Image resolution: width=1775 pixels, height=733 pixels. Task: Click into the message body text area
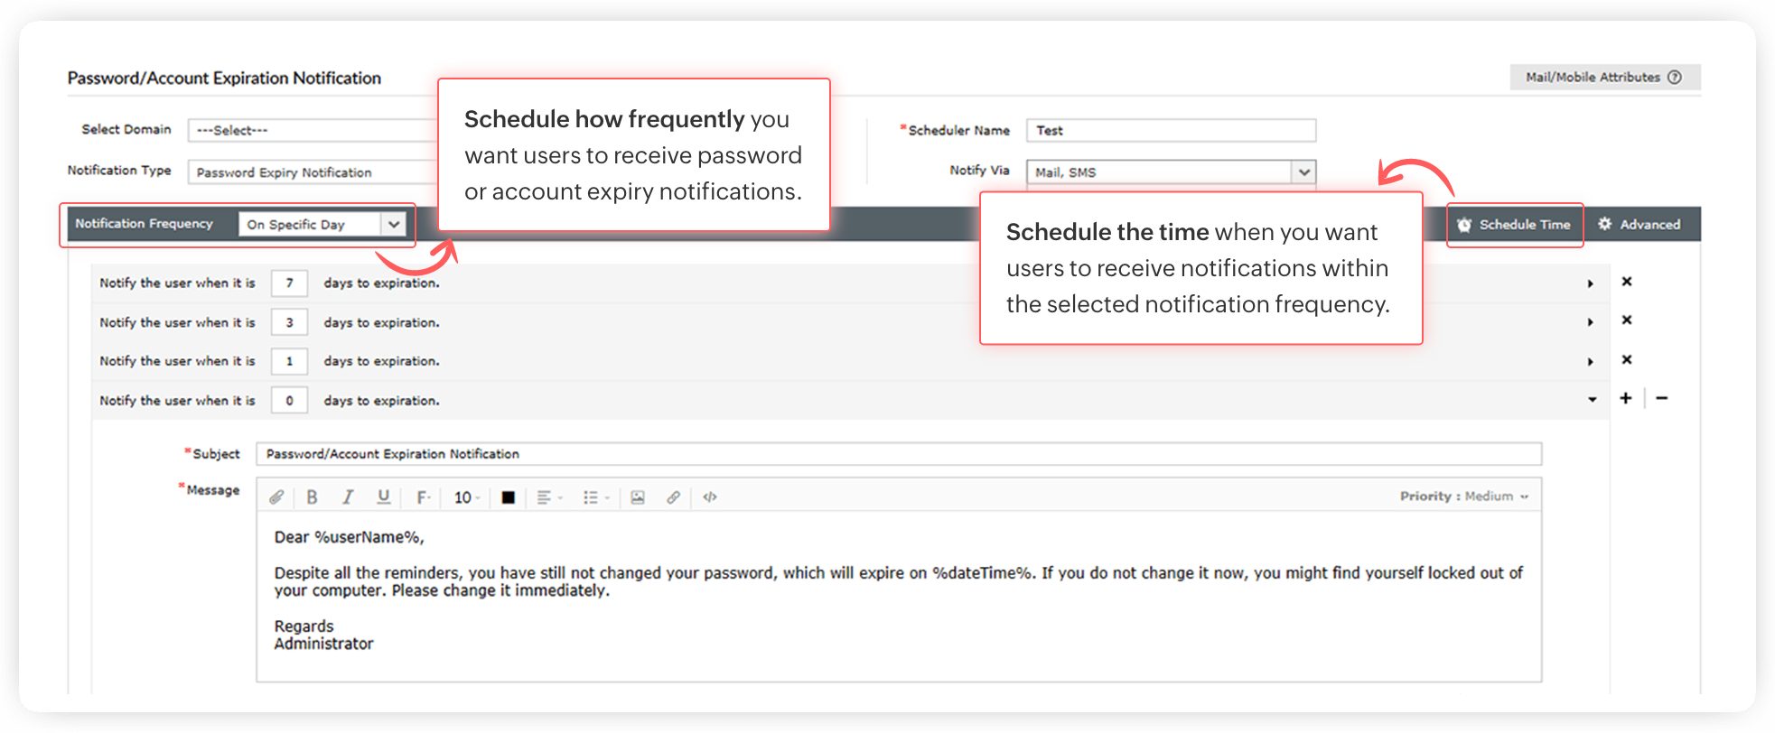coord(899,597)
